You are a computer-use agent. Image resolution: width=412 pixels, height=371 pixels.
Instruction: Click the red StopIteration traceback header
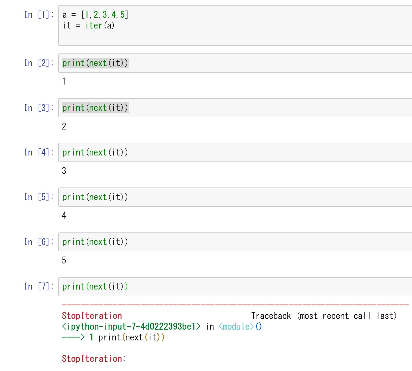92,316
